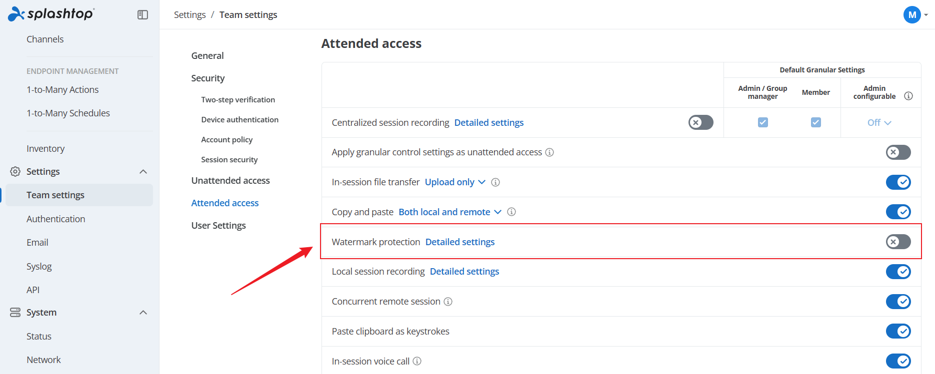
Task: Open Both local and remote dropdown
Action: tap(450, 212)
